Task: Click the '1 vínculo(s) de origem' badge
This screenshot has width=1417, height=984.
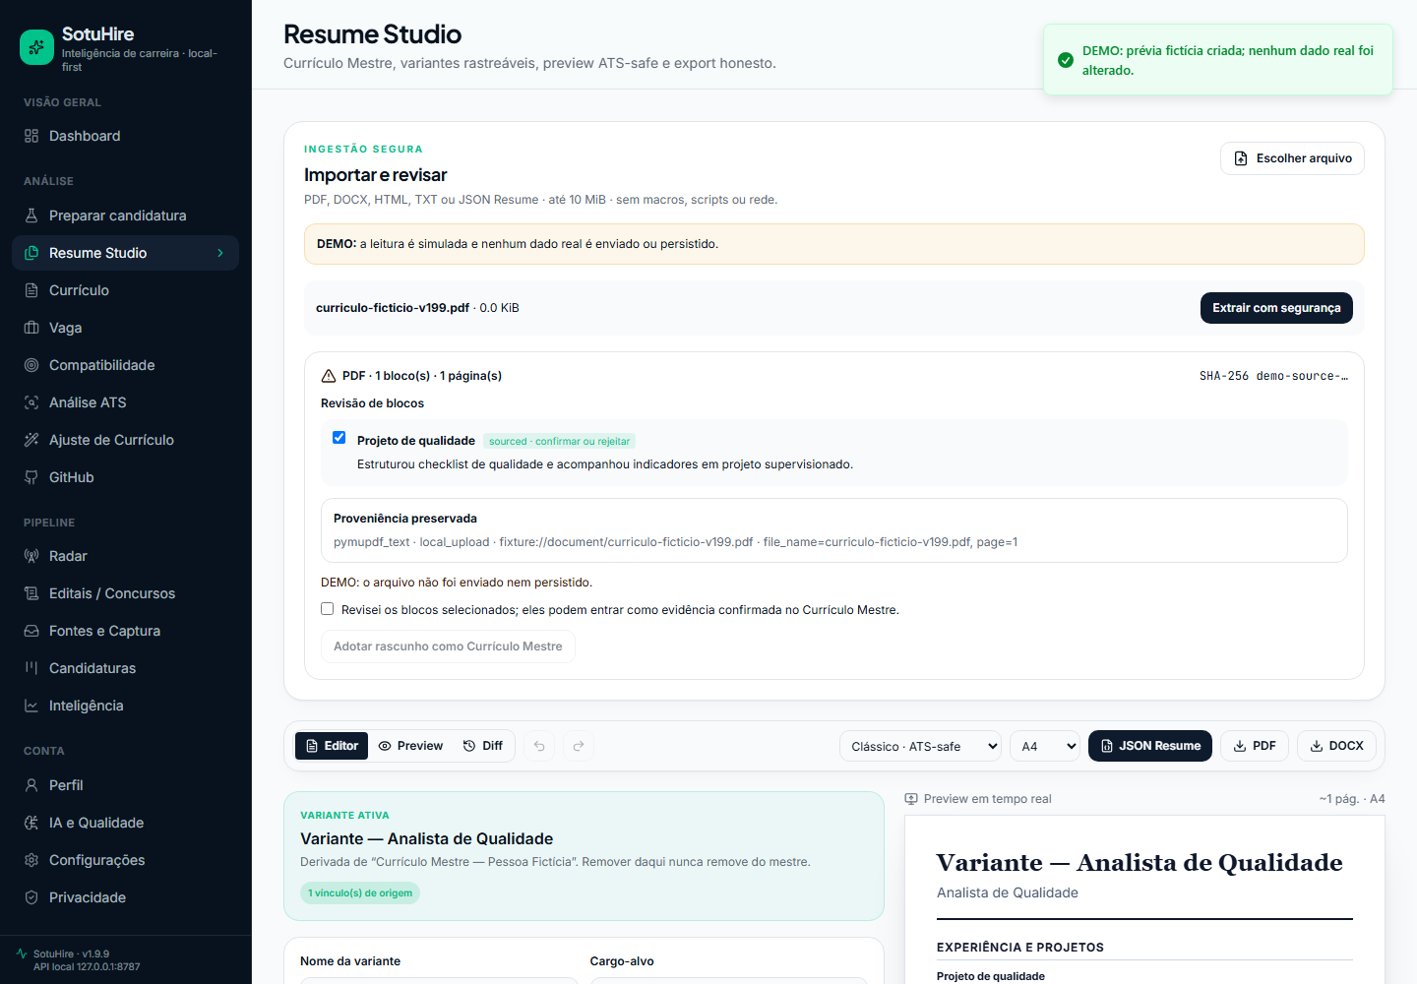Action: (x=360, y=893)
